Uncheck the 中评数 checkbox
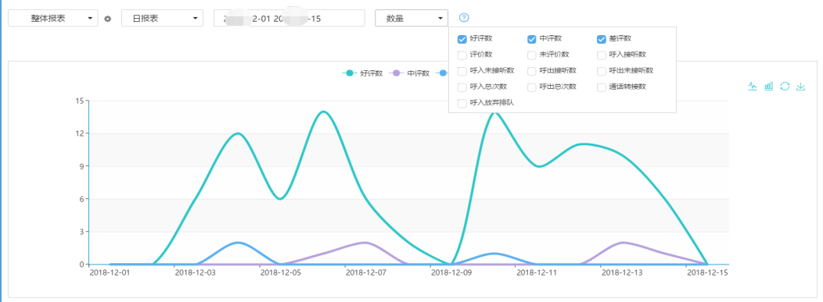Image resolution: width=823 pixels, height=302 pixels. pos(532,39)
